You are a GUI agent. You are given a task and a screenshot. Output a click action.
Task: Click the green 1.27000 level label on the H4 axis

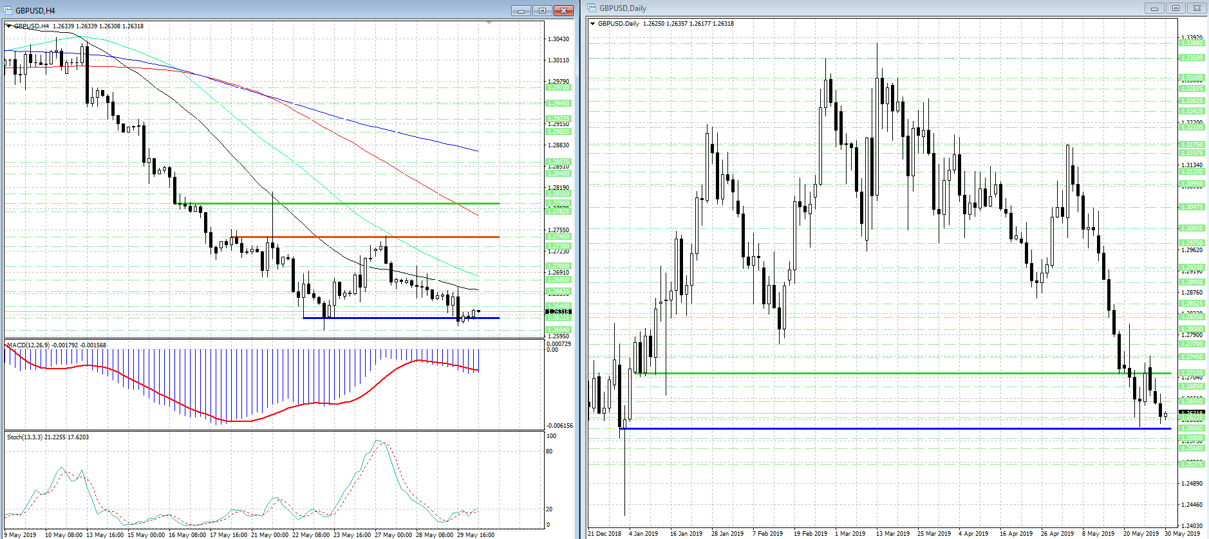[558, 266]
